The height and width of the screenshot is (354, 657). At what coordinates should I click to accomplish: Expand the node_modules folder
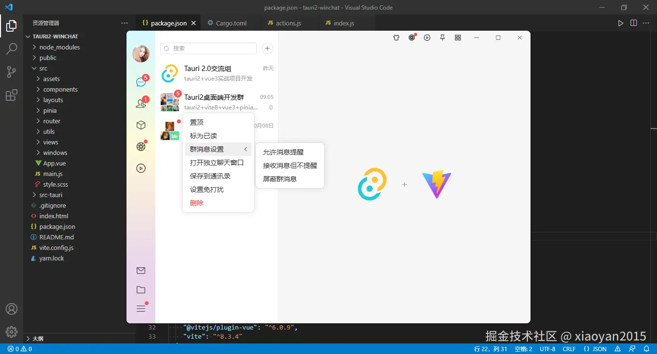(x=60, y=47)
